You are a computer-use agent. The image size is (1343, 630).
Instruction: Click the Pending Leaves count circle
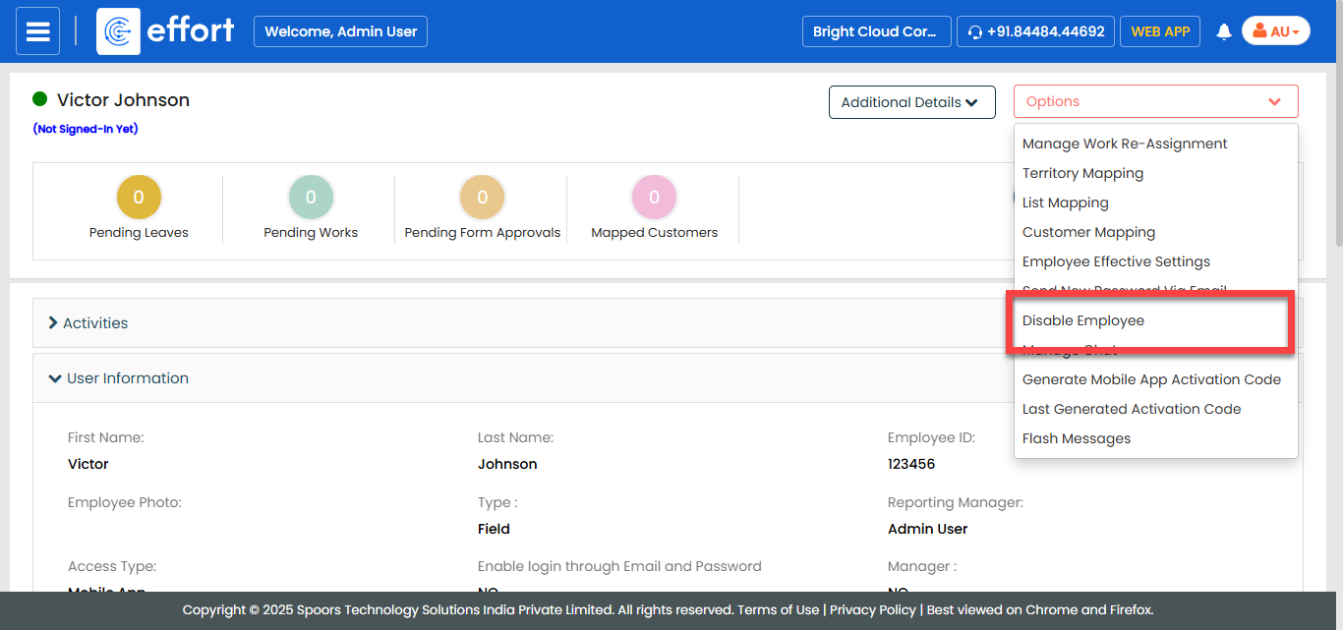[x=139, y=198]
